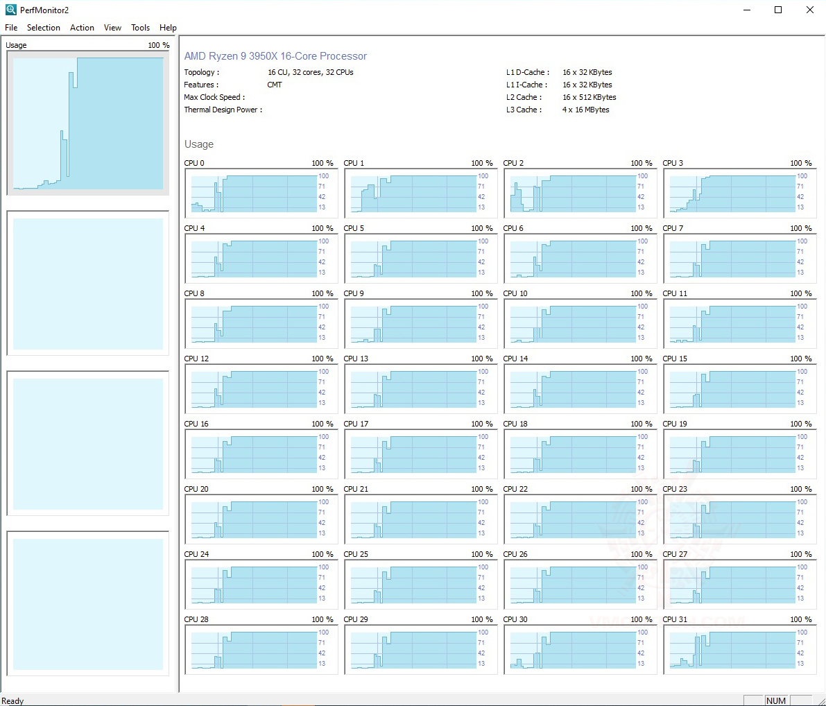
Task: Click the CPU 31 usage graph
Action: click(740, 651)
